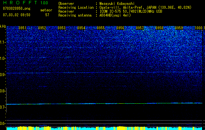Click the 0.9 frequency axis label

click(3, 75)
